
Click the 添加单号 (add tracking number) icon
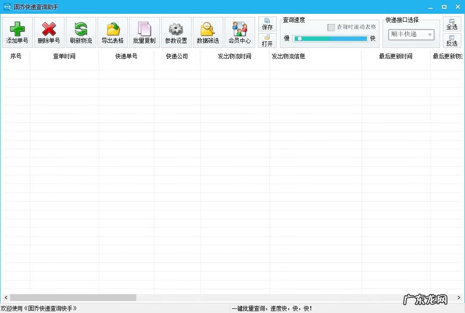[x=17, y=32]
